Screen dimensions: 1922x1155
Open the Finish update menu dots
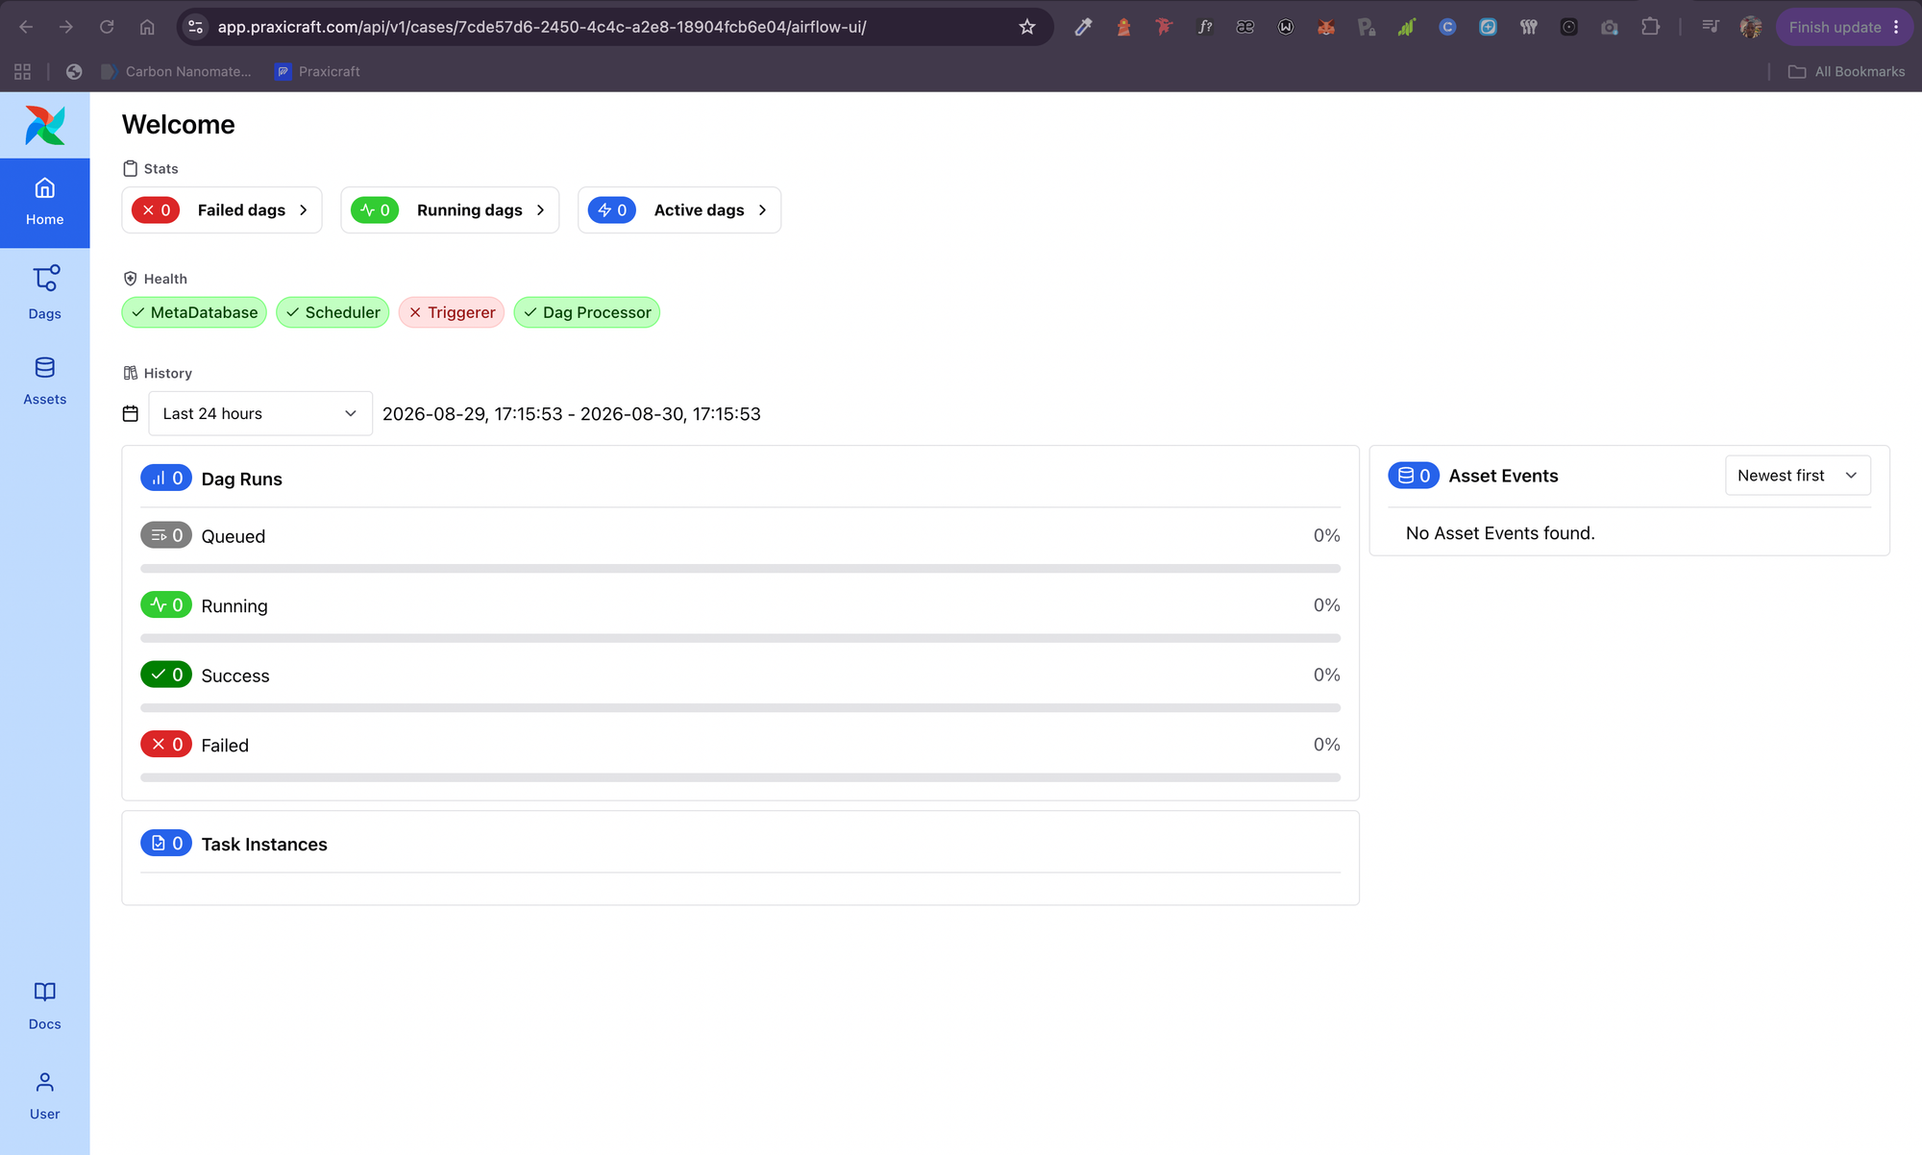coord(1896,27)
